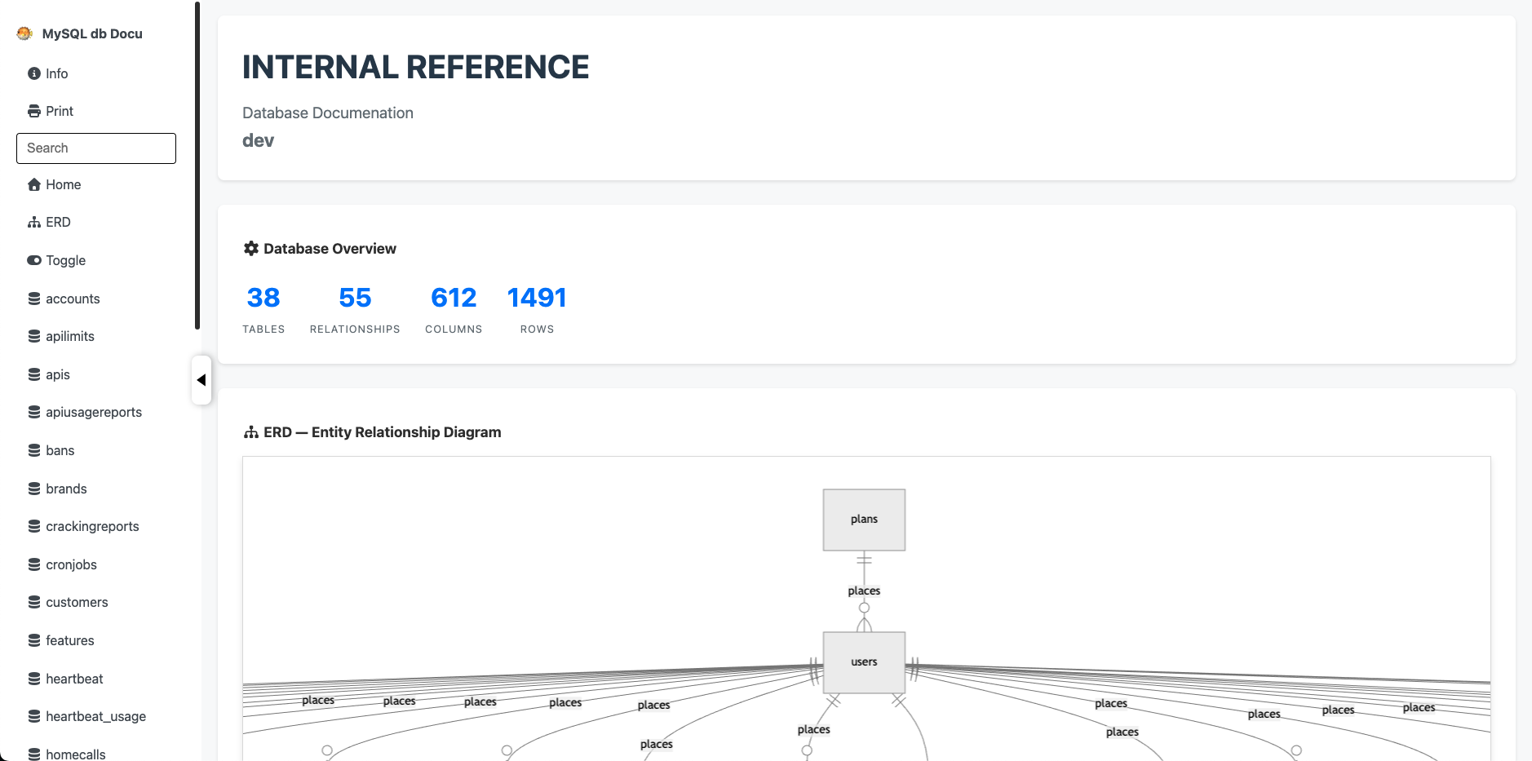Open the heartbeat_usage table link
Screen dimensions: 1532x761
95,716
